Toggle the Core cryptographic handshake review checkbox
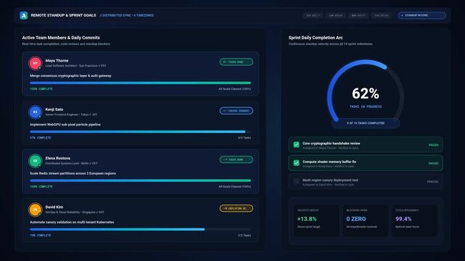Viewport: 465px width, 261px height. point(296,144)
